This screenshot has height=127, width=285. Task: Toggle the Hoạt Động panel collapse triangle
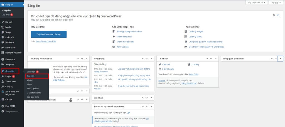(x=151, y=59)
